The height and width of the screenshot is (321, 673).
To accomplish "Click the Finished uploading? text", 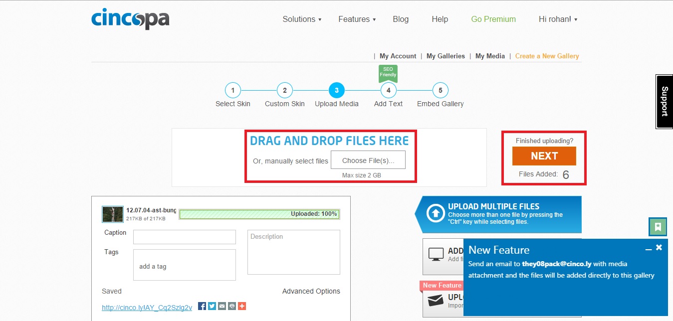I will [544, 141].
